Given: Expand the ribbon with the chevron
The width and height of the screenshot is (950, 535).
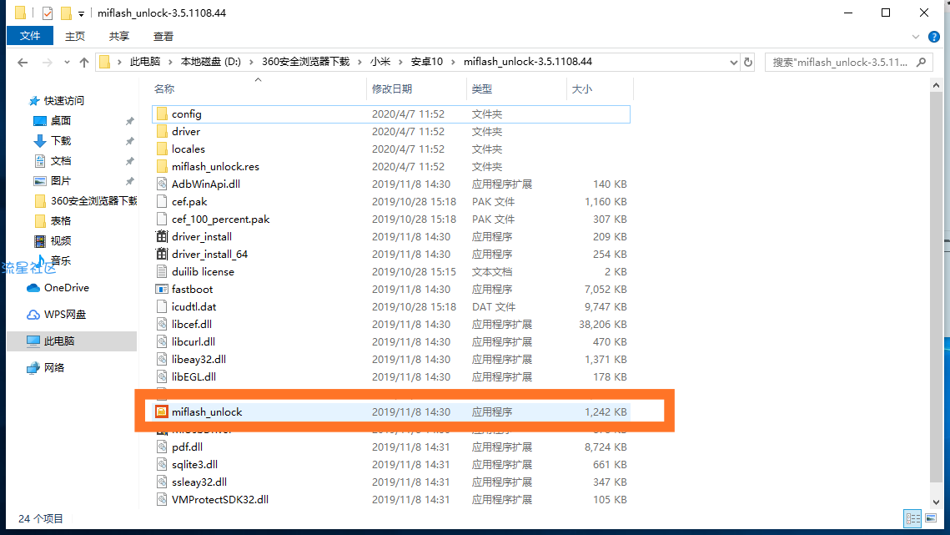Looking at the screenshot, I should point(916,37).
